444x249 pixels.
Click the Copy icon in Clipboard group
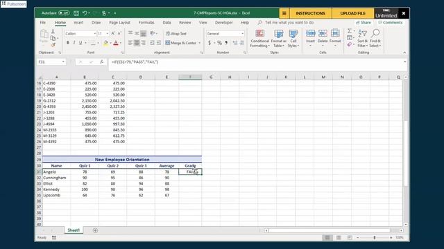(53, 38)
